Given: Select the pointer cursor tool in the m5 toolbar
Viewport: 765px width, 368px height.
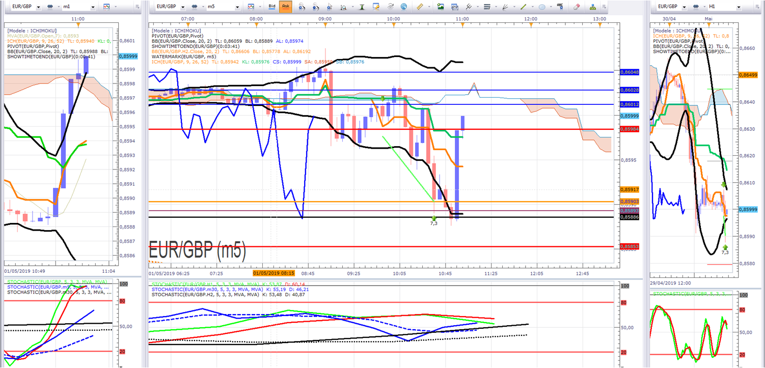Looking at the screenshot, I should click(x=330, y=7).
